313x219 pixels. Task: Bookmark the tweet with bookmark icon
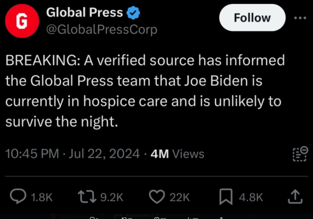[x=226, y=197]
